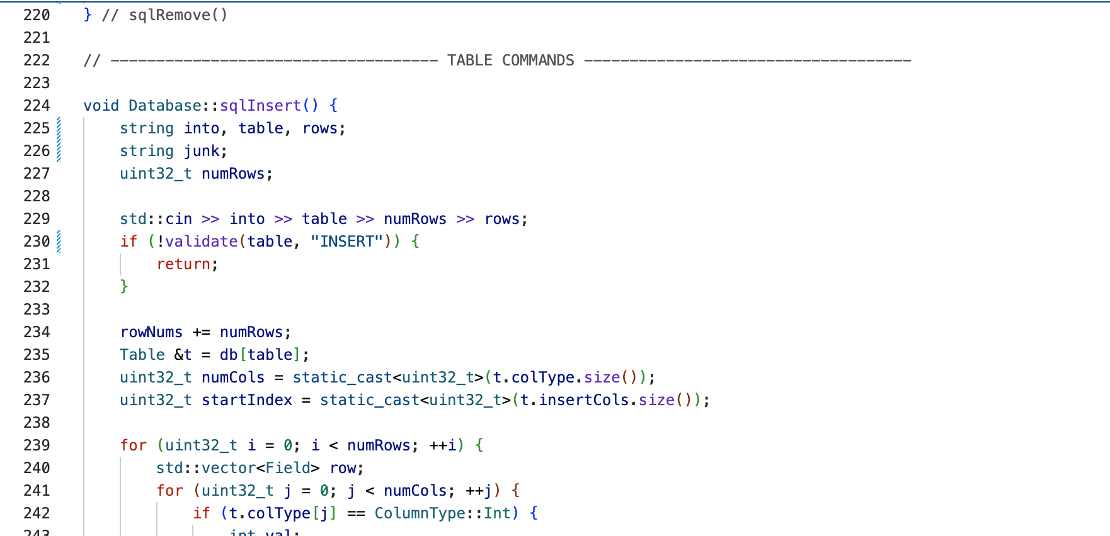Click 'Table' type on line 235
This screenshot has width=1110, height=536.
coord(142,355)
